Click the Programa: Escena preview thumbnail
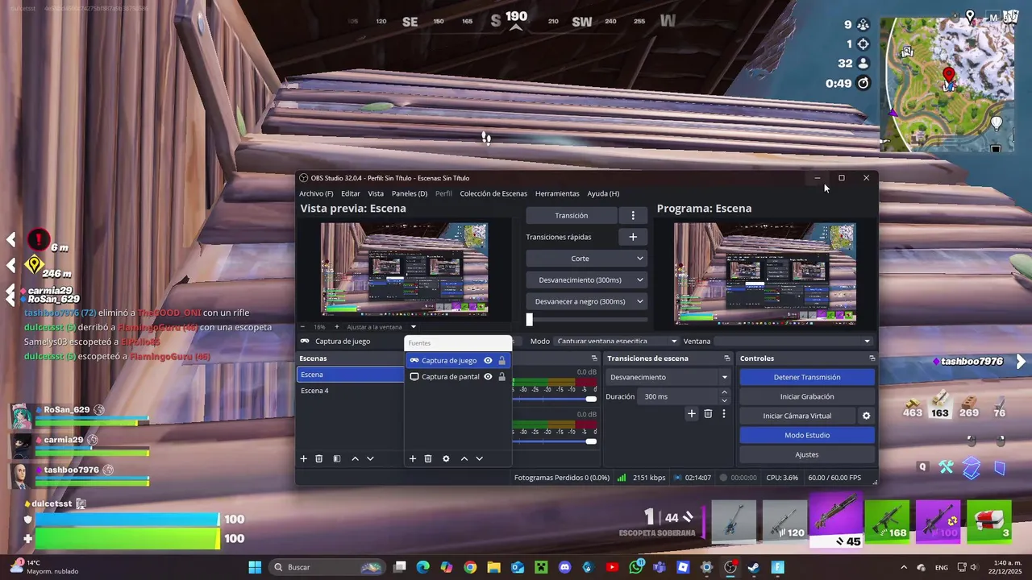The image size is (1032, 580). coord(765,273)
